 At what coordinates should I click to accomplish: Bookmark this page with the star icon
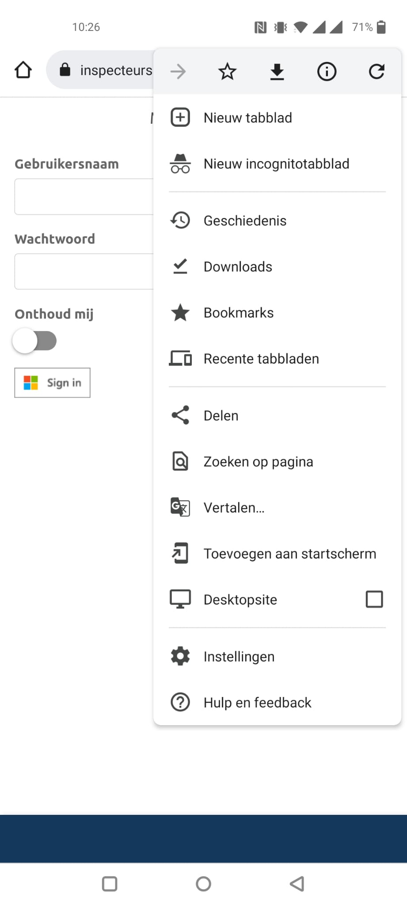coord(227,71)
